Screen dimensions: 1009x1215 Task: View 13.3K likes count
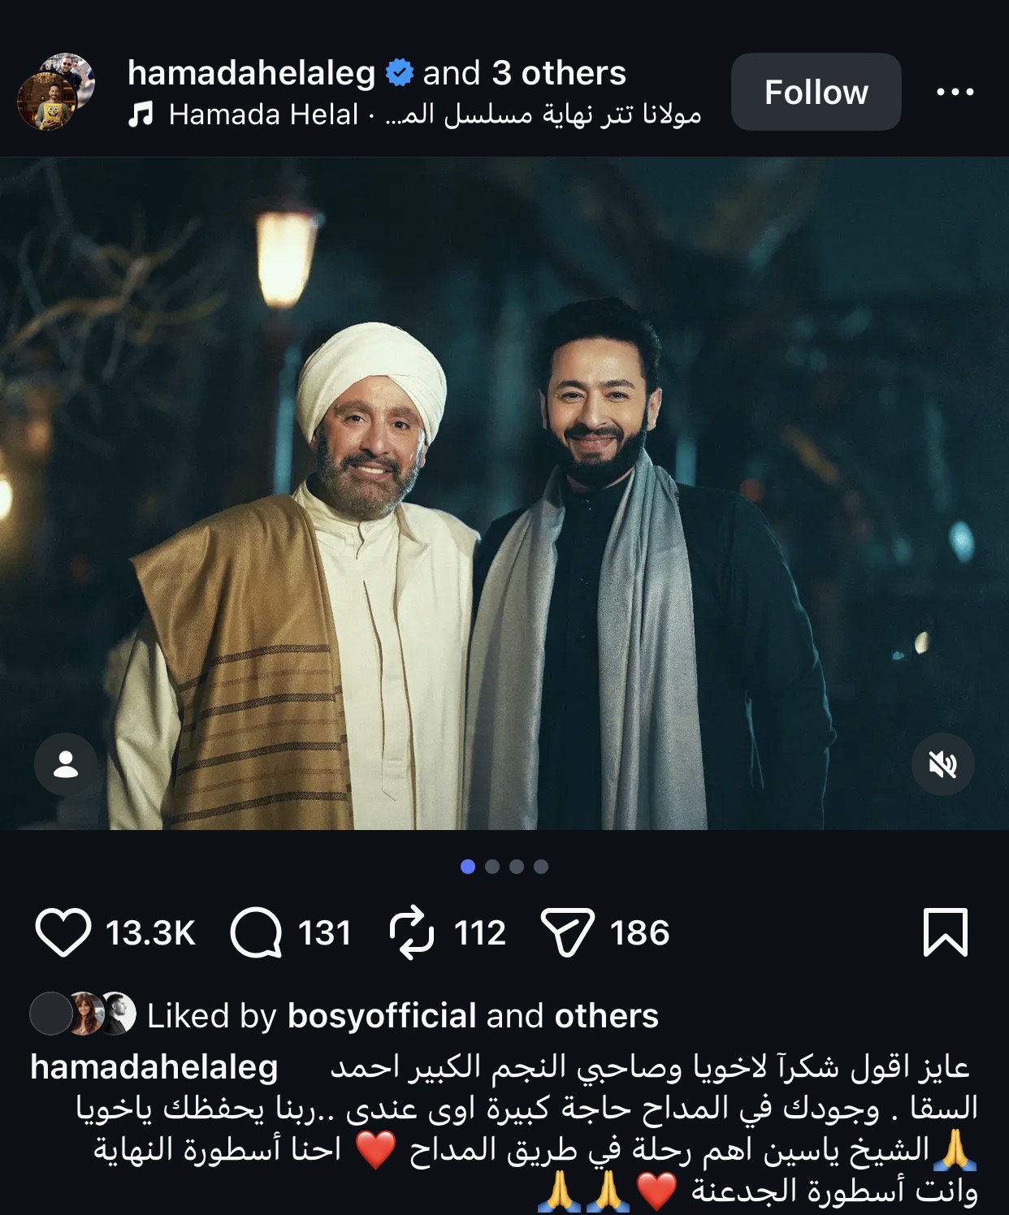coord(151,932)
